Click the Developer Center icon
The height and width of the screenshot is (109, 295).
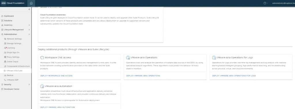(2, 89)
